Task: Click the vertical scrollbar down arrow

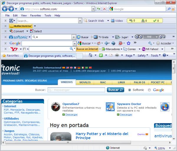Action: [x=174, y=142]
